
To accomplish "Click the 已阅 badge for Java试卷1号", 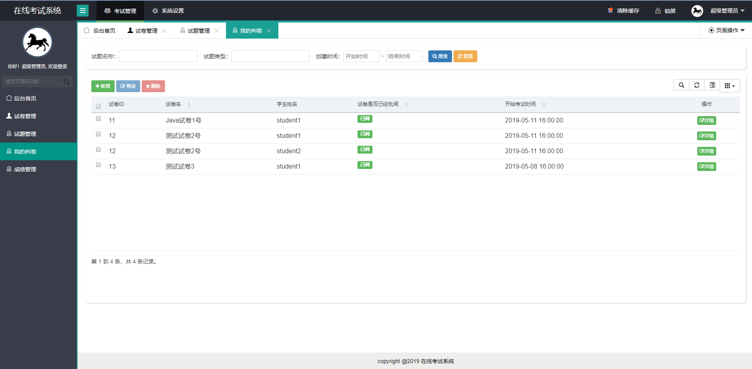I will 365,119.
